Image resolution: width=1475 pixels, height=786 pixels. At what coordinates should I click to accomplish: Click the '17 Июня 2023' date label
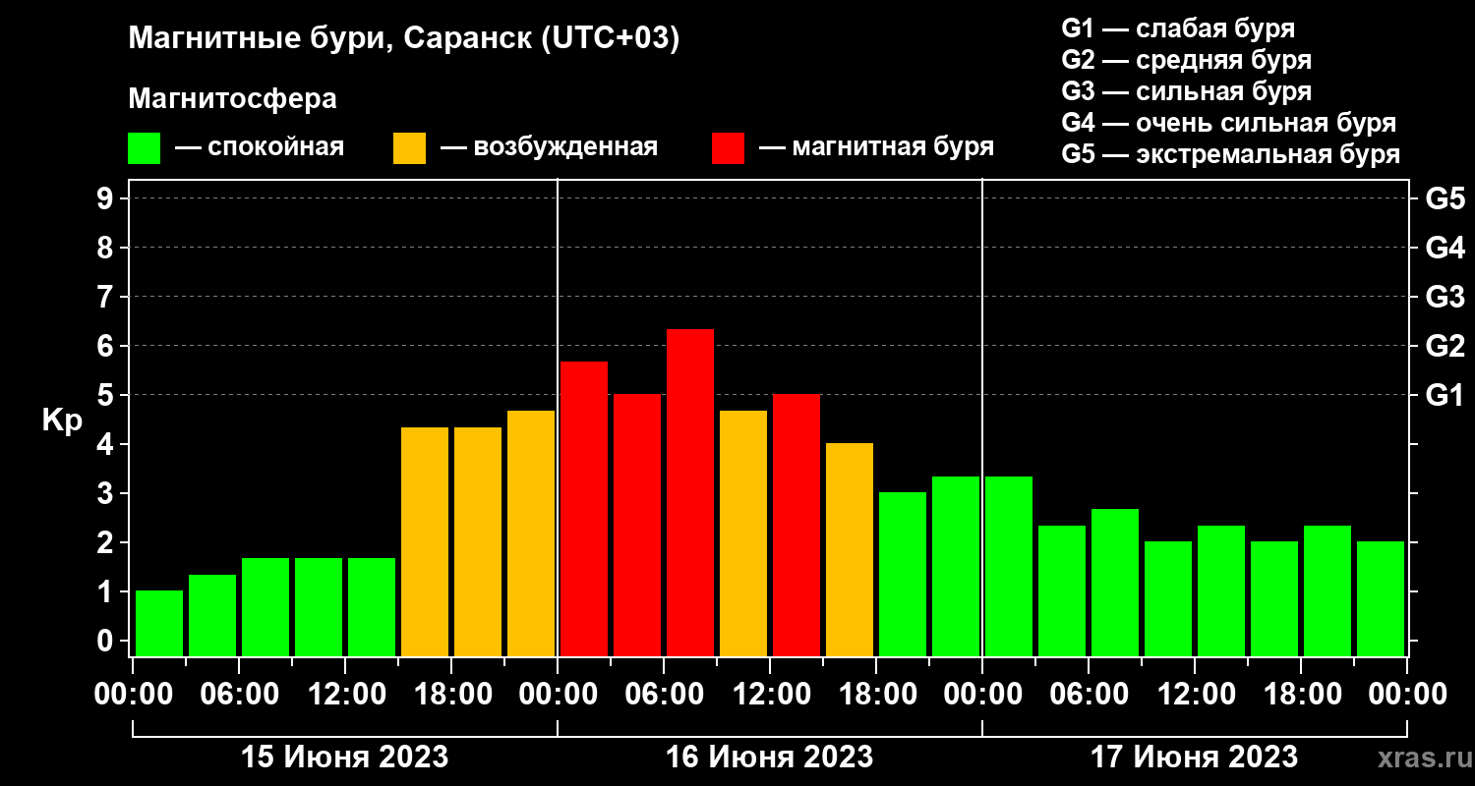click(x=1195, y=758)
